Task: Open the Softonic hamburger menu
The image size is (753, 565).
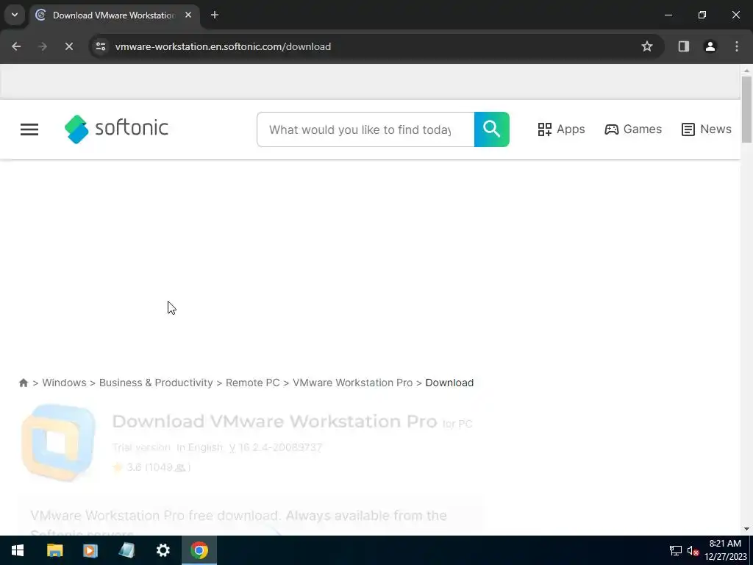Action: click(29, 129)
